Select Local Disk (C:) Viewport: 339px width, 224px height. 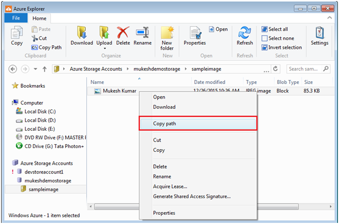click(36, 111)
